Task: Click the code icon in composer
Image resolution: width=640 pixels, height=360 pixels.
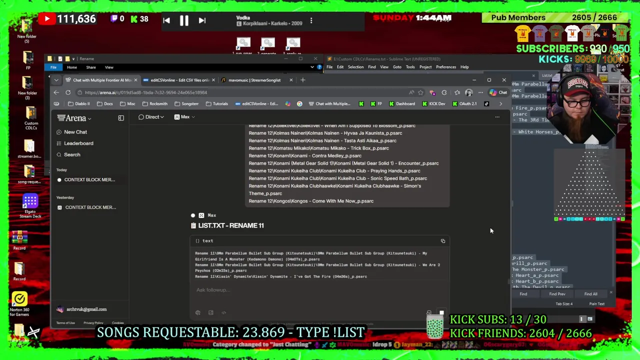Action: tap(224, 313)
